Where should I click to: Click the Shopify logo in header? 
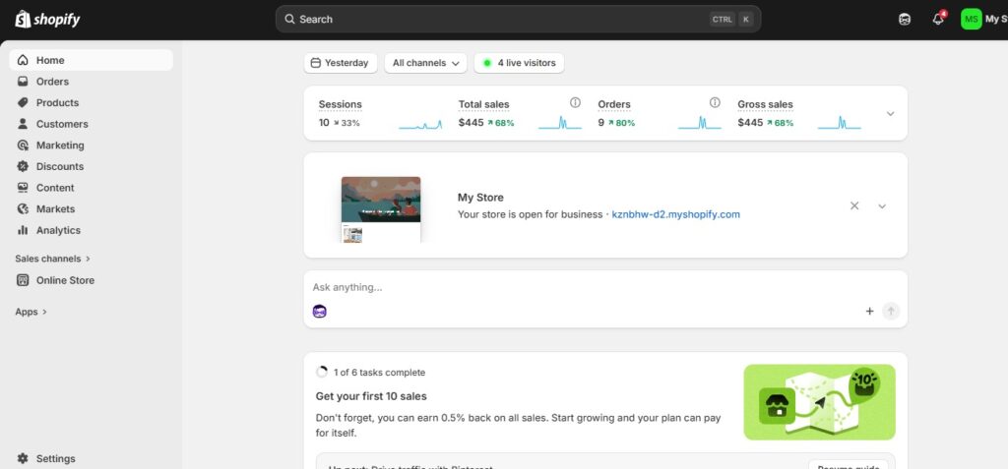47,20
